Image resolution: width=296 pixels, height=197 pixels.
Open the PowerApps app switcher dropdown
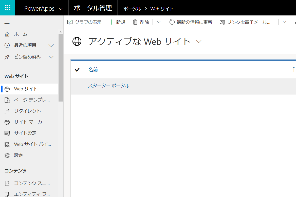61,9
